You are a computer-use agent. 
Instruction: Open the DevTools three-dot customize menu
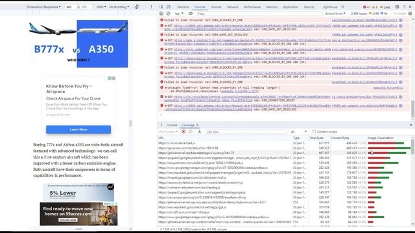pyautogui.click(x=404, y=7)
